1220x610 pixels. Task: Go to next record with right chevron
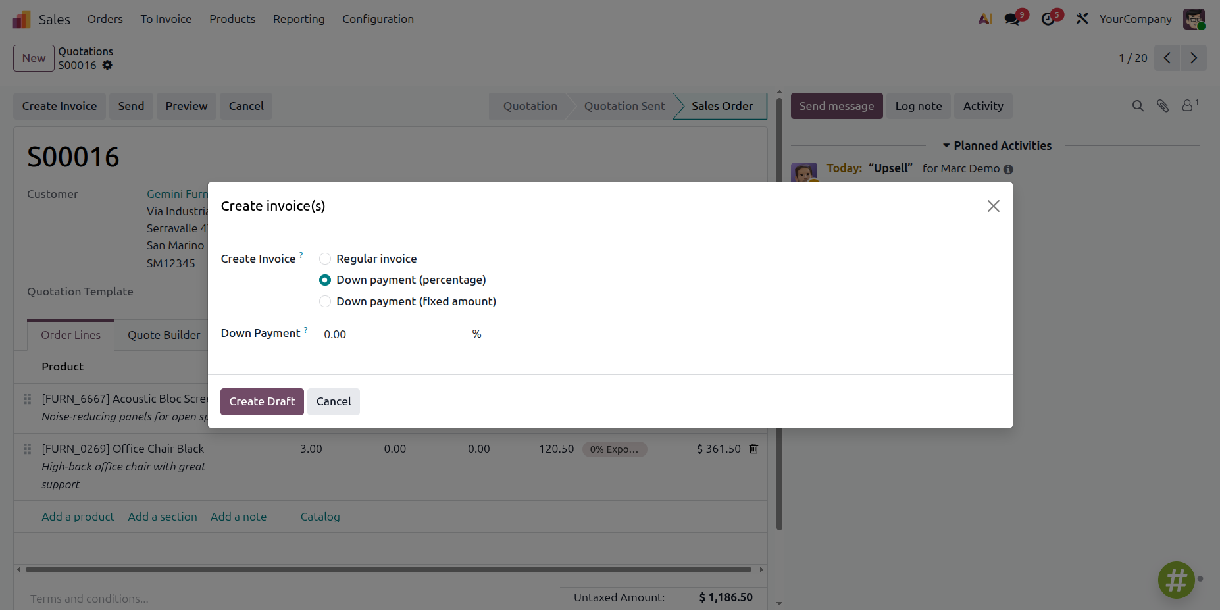click(1194, 58)
